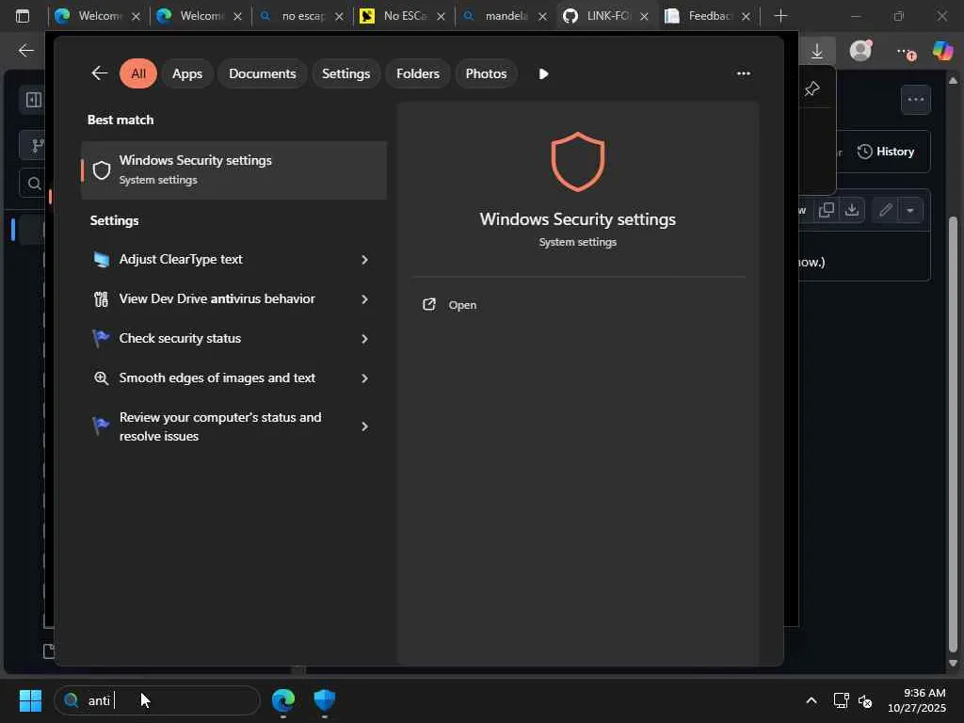The height and width of the screenshot is (723, 964).
Task: Click the large Windows Security shield icon
Action: tap(577, 161)
